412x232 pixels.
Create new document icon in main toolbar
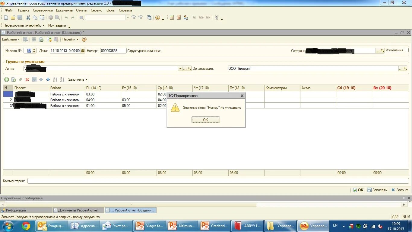click(x=6, y=18)
